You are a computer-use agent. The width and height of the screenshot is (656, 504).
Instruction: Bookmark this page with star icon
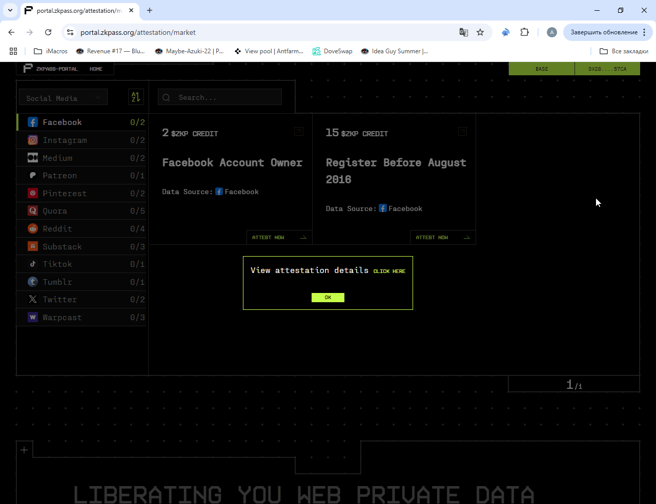click(480, 32)
